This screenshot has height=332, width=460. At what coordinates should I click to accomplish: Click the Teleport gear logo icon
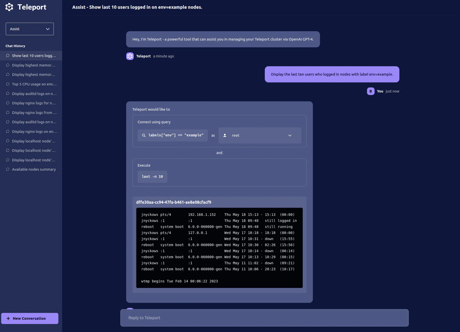point(9,7)
